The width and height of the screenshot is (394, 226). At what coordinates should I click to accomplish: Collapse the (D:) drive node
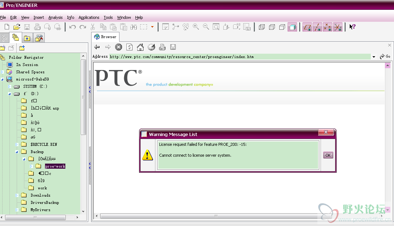pos(9,94)
